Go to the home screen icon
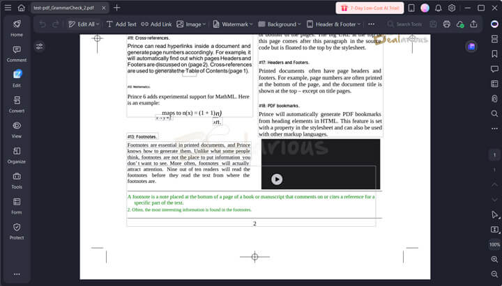 (21, 8)
